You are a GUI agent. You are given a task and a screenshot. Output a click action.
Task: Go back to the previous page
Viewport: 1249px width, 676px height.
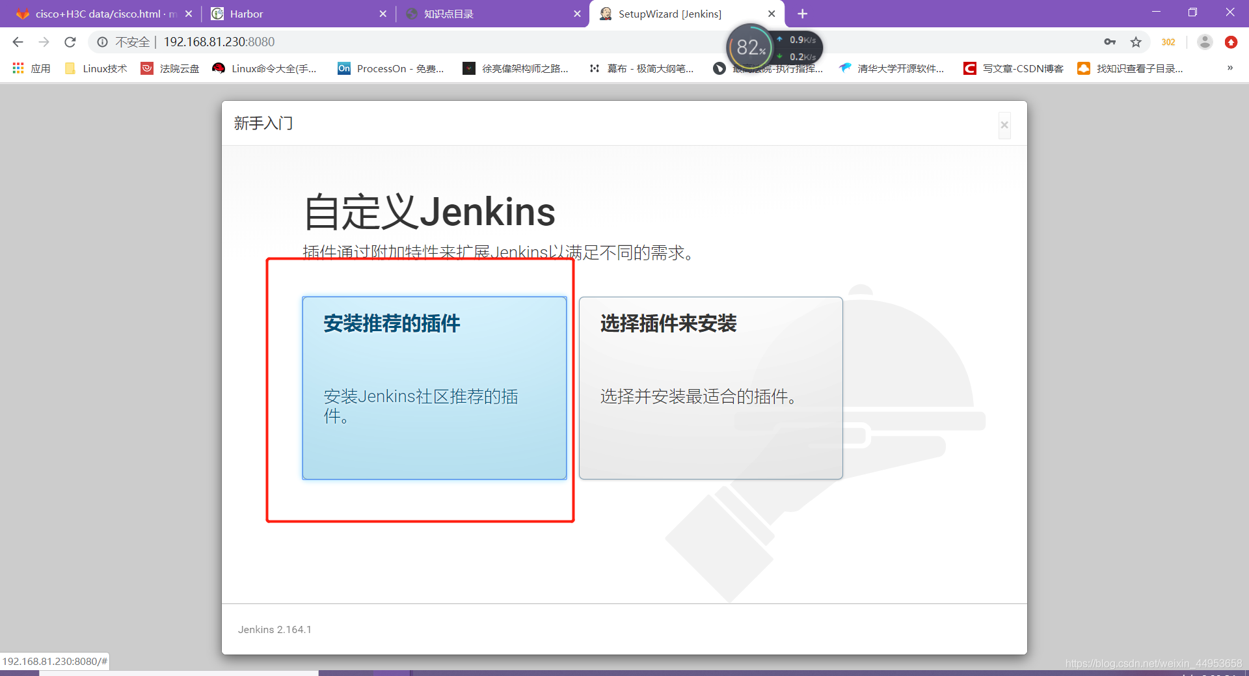pos(18,42)
